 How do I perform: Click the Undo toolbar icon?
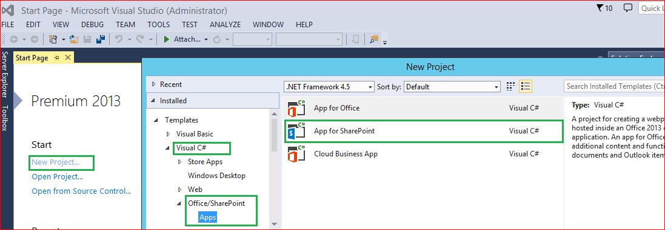[119, 39]
